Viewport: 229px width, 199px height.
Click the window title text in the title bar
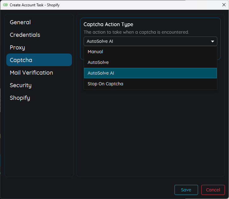35,5
